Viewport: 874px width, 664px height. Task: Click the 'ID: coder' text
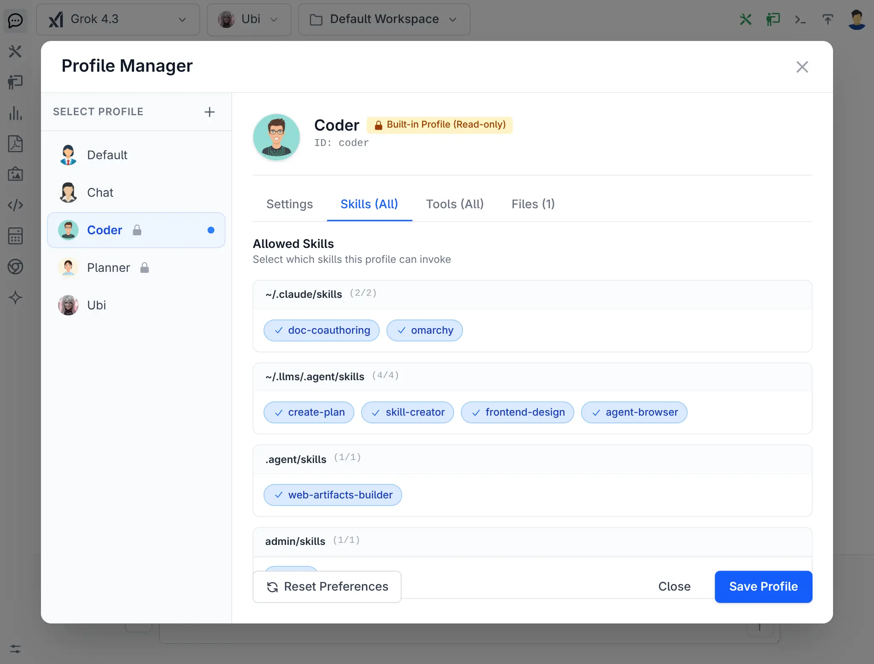(341, 143)
